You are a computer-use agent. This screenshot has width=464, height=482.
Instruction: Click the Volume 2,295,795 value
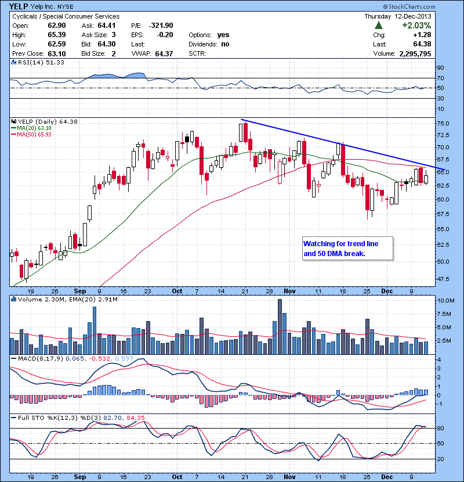pyautogui.click(x=415, y=53)
